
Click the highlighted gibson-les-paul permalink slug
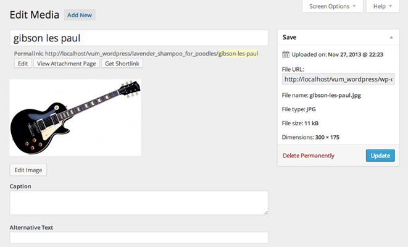pyautogui.click(x=238, y=54)
